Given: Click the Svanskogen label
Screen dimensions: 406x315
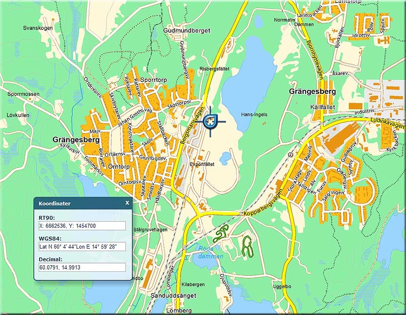Looking at the screenshot, I should [38, 28].
